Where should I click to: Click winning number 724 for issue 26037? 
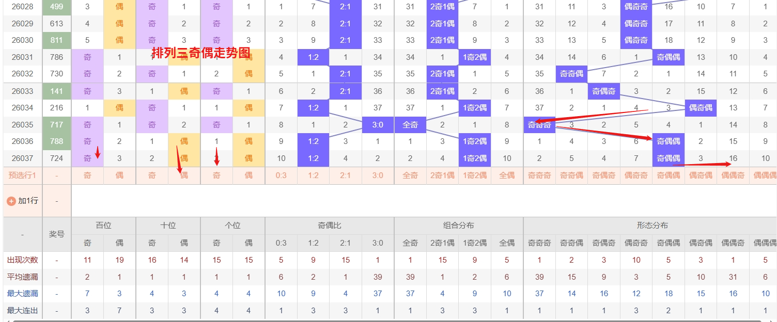pos(56,158)
